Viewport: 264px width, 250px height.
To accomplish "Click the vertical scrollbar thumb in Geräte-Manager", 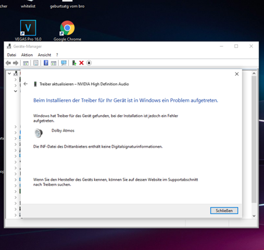I will (x=254, y=139).
